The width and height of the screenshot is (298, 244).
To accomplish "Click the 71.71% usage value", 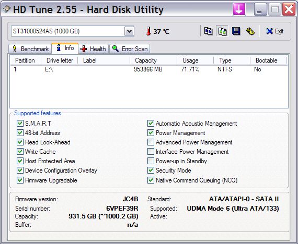I will coord(190,69).
